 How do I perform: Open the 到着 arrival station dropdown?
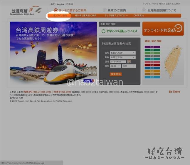tap(122, 57)
